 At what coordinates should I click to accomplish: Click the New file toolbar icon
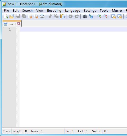tap(6, 16)
